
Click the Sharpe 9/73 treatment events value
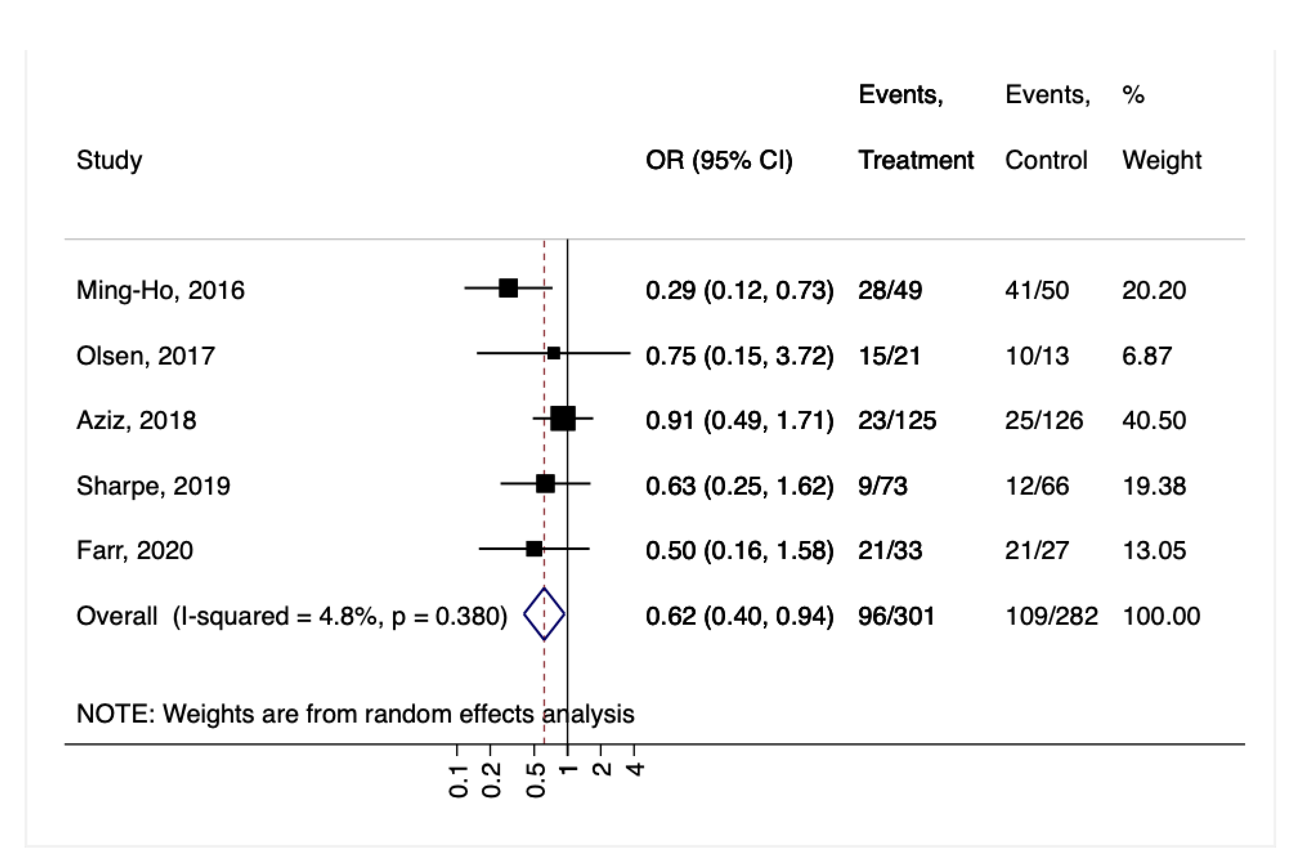882,486
